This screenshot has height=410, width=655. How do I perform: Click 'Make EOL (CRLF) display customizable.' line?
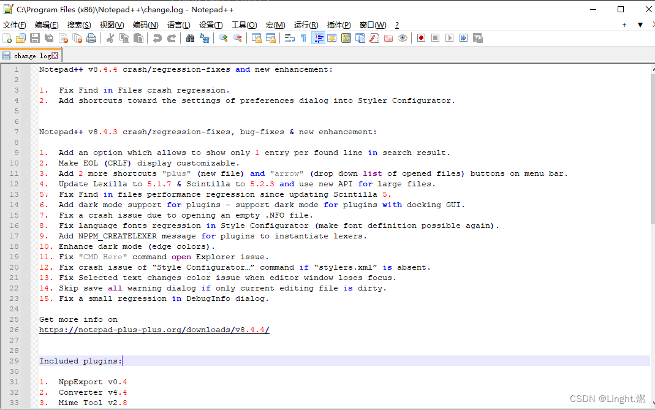[149, 163]
